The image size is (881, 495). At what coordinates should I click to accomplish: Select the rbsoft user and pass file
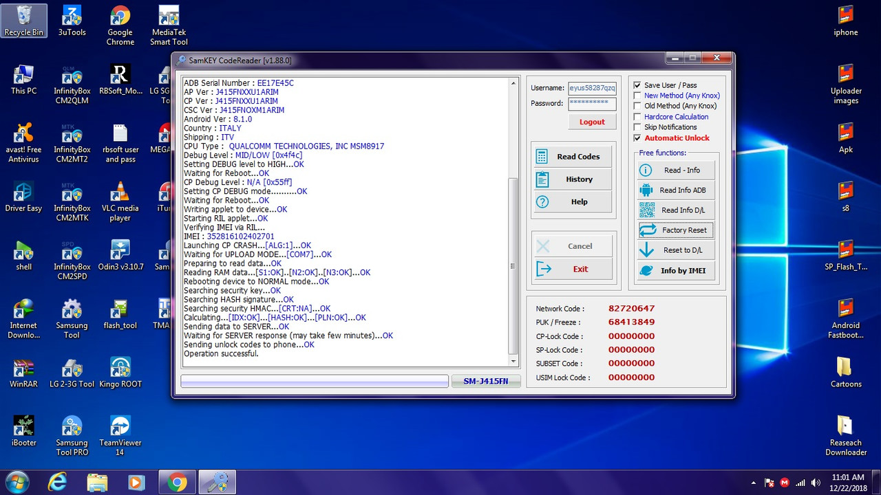coord(122,143)
